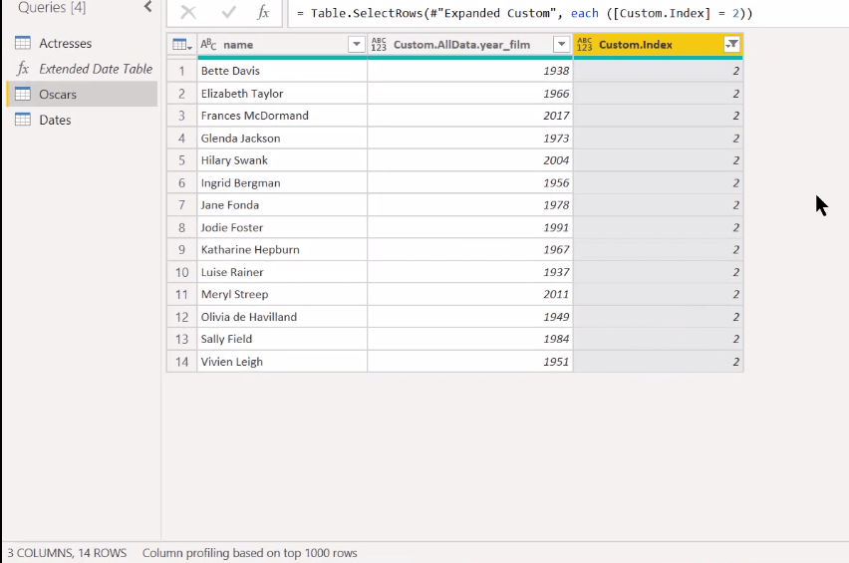Image resolution: width=849 pixels, height=563 pixels.
Task: Click 'Column profiling based on top 1000 rows'
Action: [x=249, y=553]
